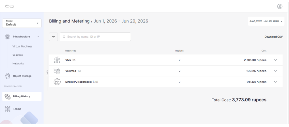The width and height of the screenshot is (289, 127).
Task: Open the Project Default dropdown
Action: click(x=22, y=23)
